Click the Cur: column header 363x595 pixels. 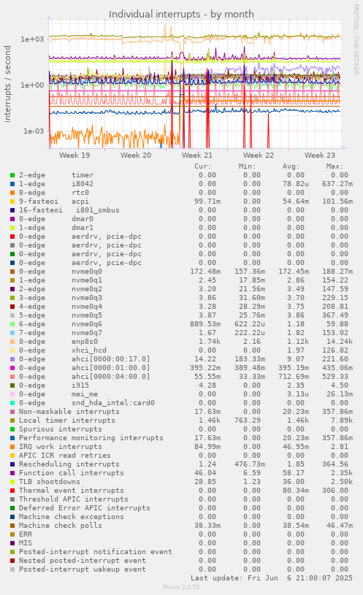click(203, 166)
